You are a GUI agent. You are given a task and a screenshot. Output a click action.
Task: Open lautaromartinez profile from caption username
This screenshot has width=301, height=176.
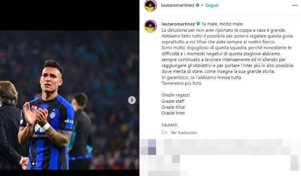click(x=178, y=24)
